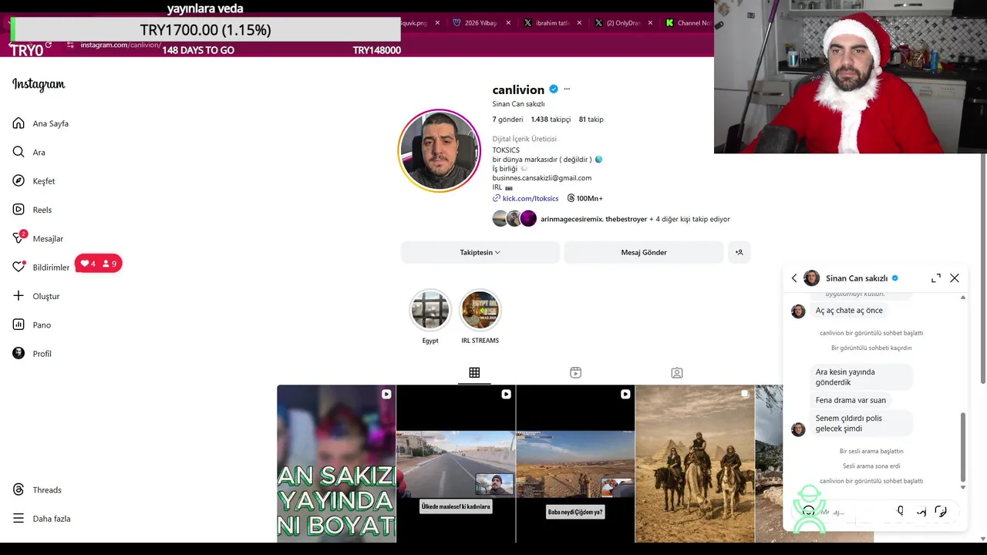Viewport: 987px width, 555px height.
Task: Click the chat scrollbar down arrow
Action: pyautogui.click(x=963, y=487)
